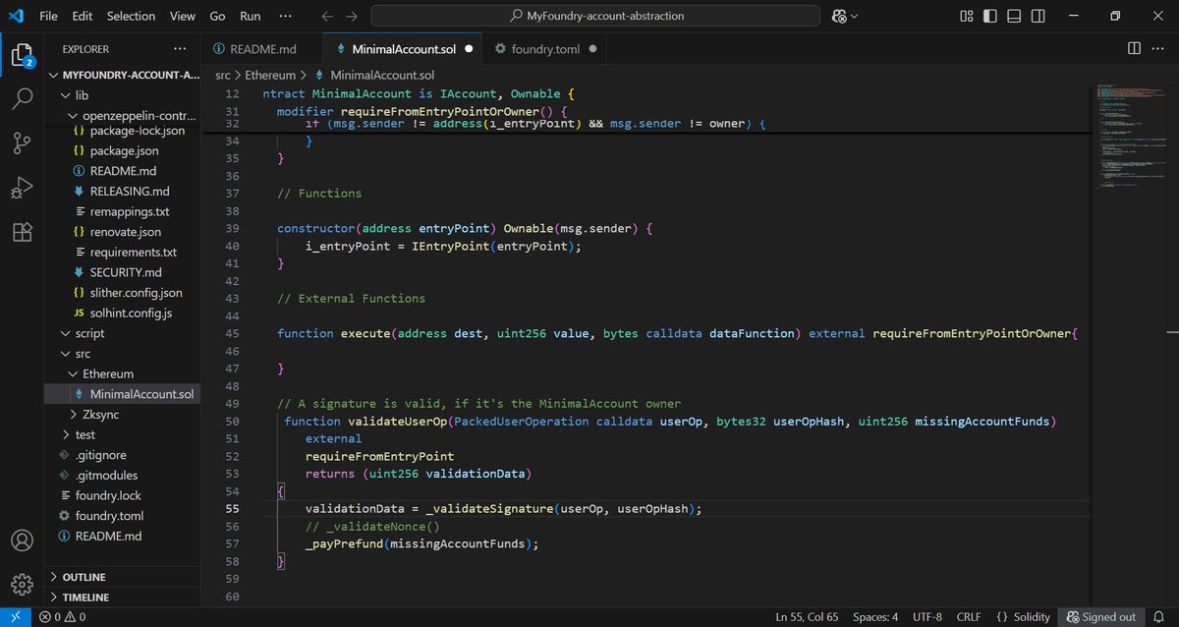The width and height of the screenshot is (1179, 627).
Task: Go forward with the navigation arrow
Action: click(x=351, y=16)
